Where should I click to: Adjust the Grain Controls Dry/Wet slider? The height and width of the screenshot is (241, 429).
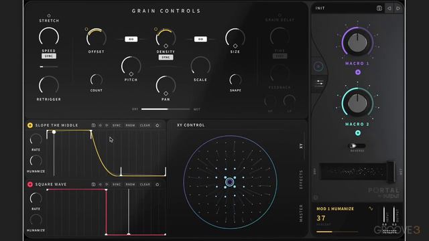(166, 109)
